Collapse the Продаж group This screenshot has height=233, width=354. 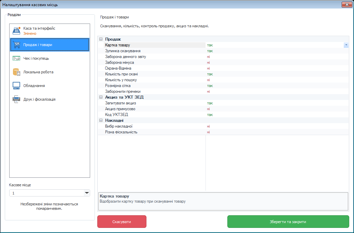(x=101, y=39)
